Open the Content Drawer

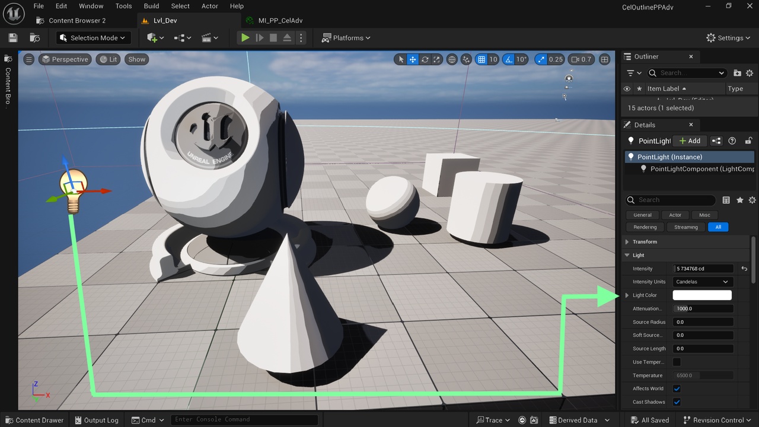[34, 420]
